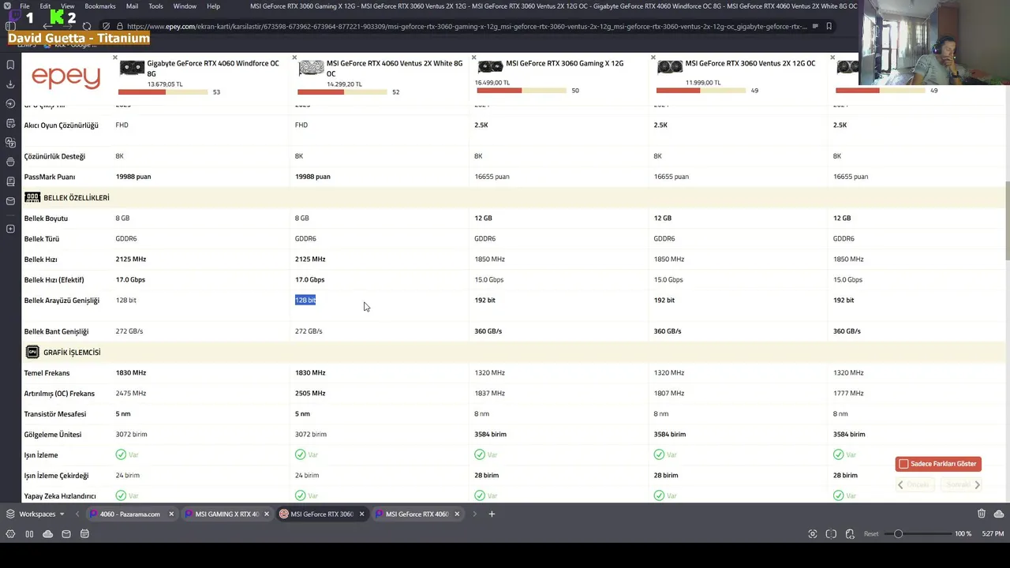The height and width of the screenshot is (568, 1010).
Task: Open the Tools menu
Action: (155, 6)
